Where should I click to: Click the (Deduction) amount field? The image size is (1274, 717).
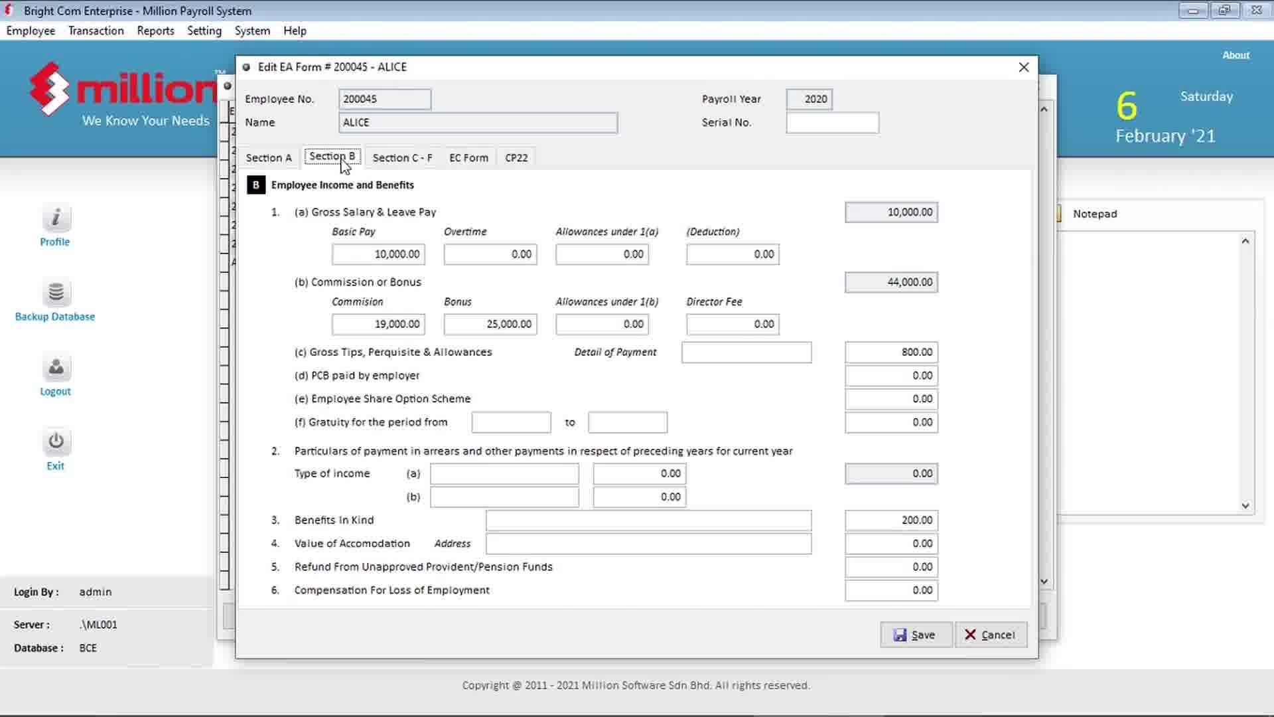[x=733, y=254]
